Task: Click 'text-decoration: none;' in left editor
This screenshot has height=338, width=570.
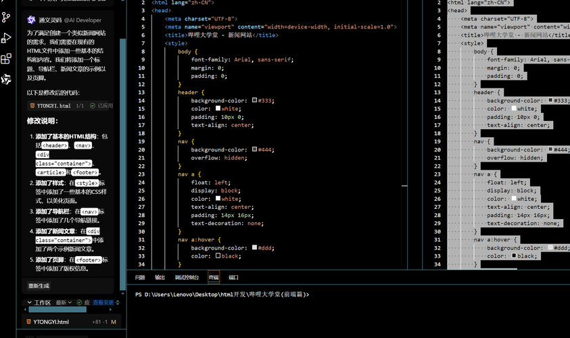Action: pos(227,223)
